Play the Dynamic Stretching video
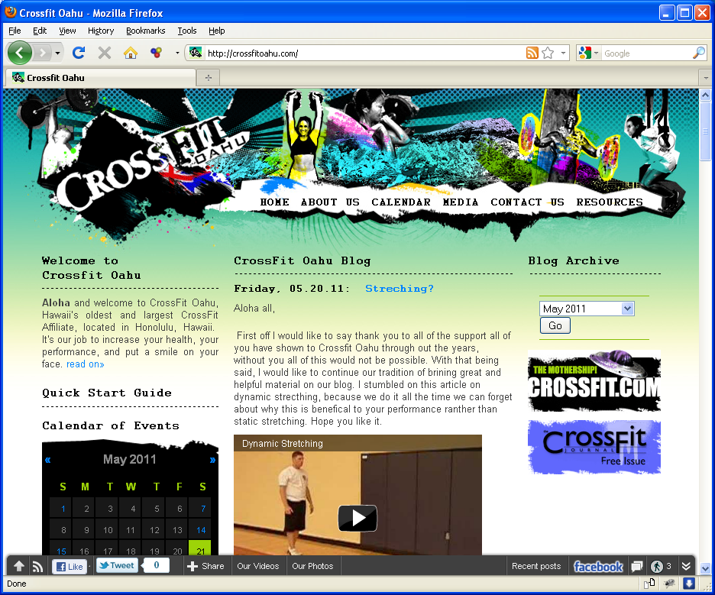Screen dimensions: 715x595 click(357, 518)
